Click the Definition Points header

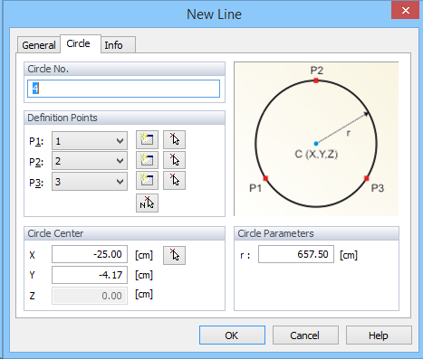tap(124, 118)
